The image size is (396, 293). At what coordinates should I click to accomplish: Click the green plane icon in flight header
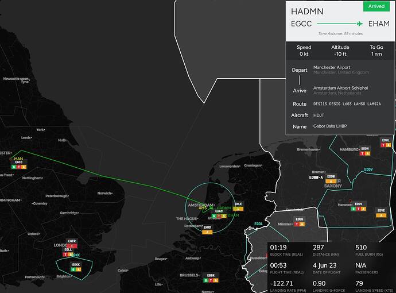point(360,24)
